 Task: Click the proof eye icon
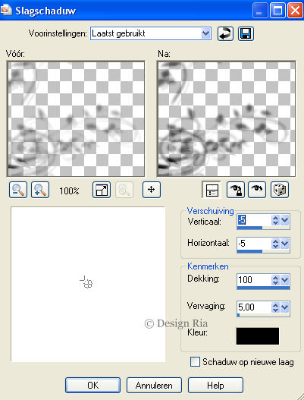(x=257, y=190)
